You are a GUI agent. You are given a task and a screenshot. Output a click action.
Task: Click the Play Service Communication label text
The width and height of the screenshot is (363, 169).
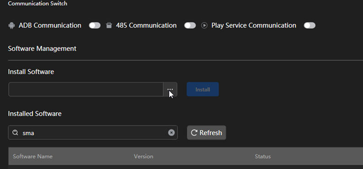click(254, 26)
